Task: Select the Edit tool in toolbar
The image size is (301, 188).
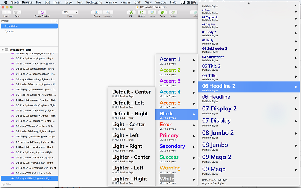Action: (x=131, y=12)
